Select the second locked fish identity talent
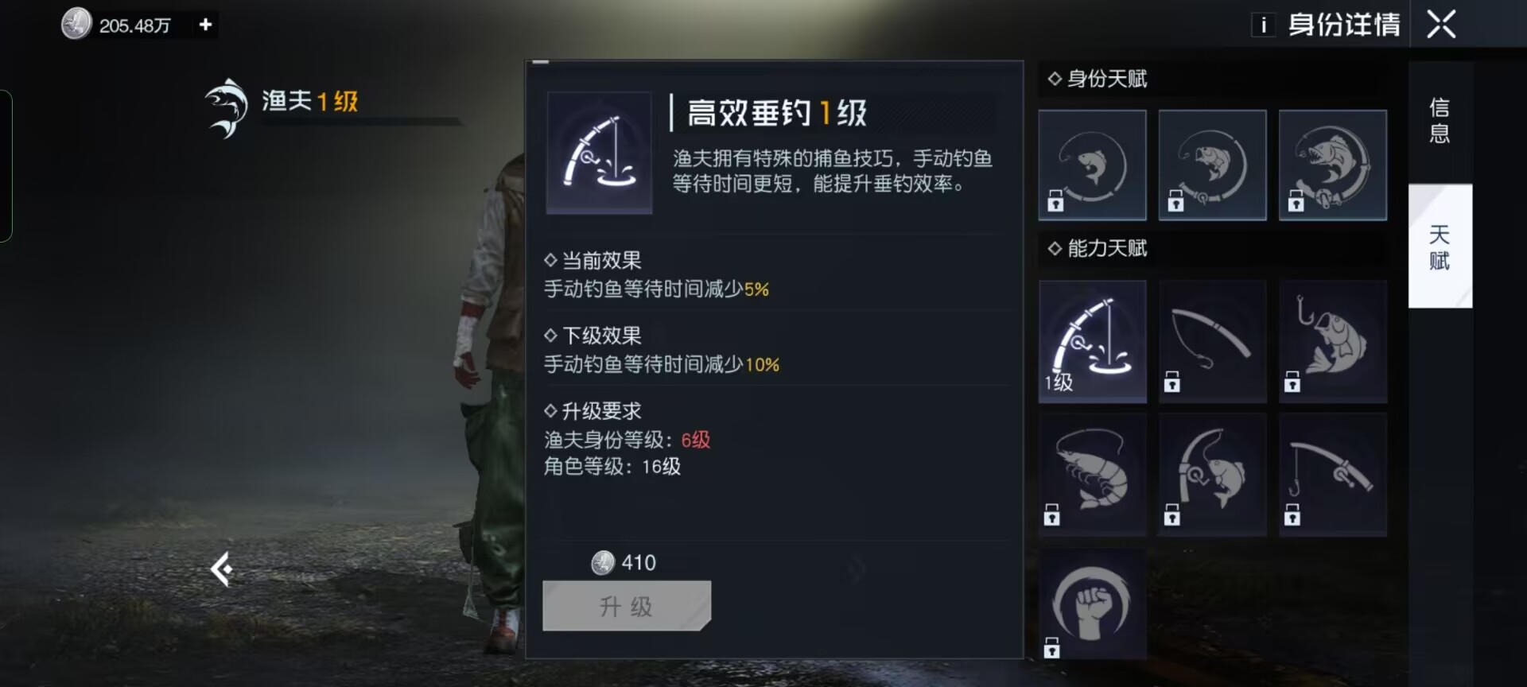 (x=1212, y=165)
